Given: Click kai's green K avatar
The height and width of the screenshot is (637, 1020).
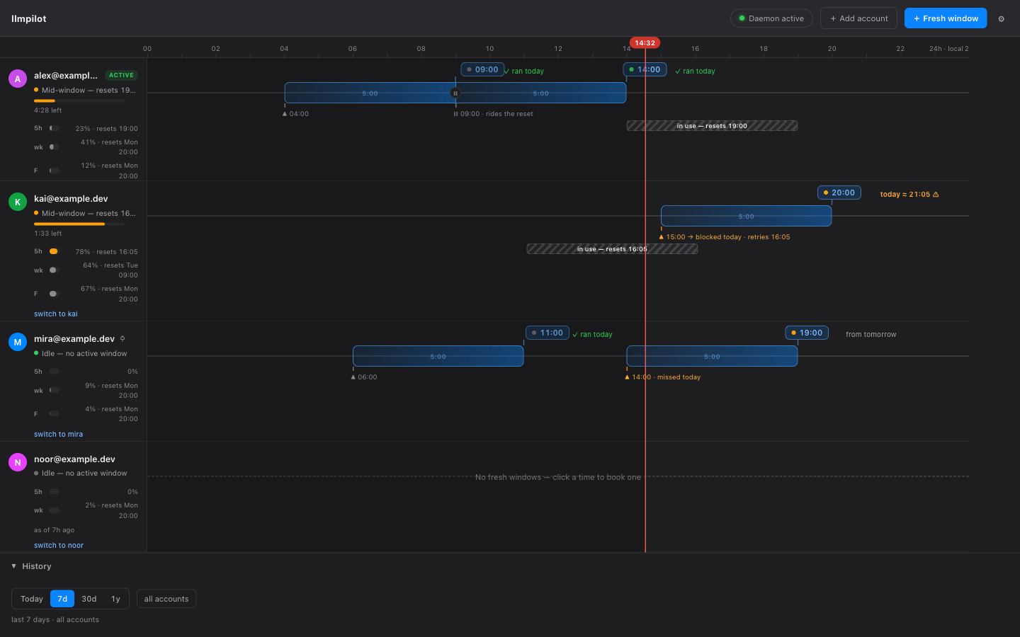Looking at the screenshot, I should (x=18, y=202).
